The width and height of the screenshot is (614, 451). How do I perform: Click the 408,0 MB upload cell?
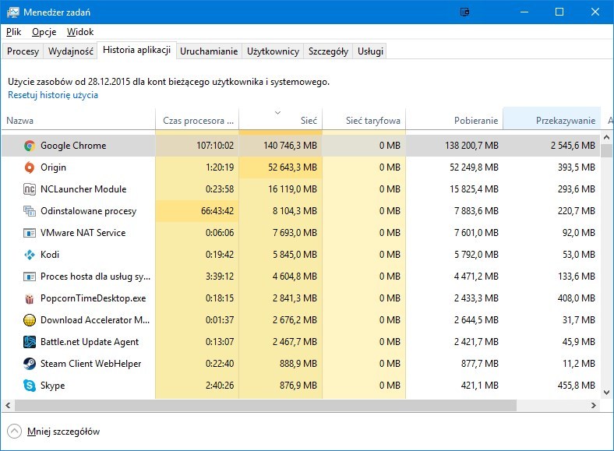pyautogui.click(x=552, y=298)
